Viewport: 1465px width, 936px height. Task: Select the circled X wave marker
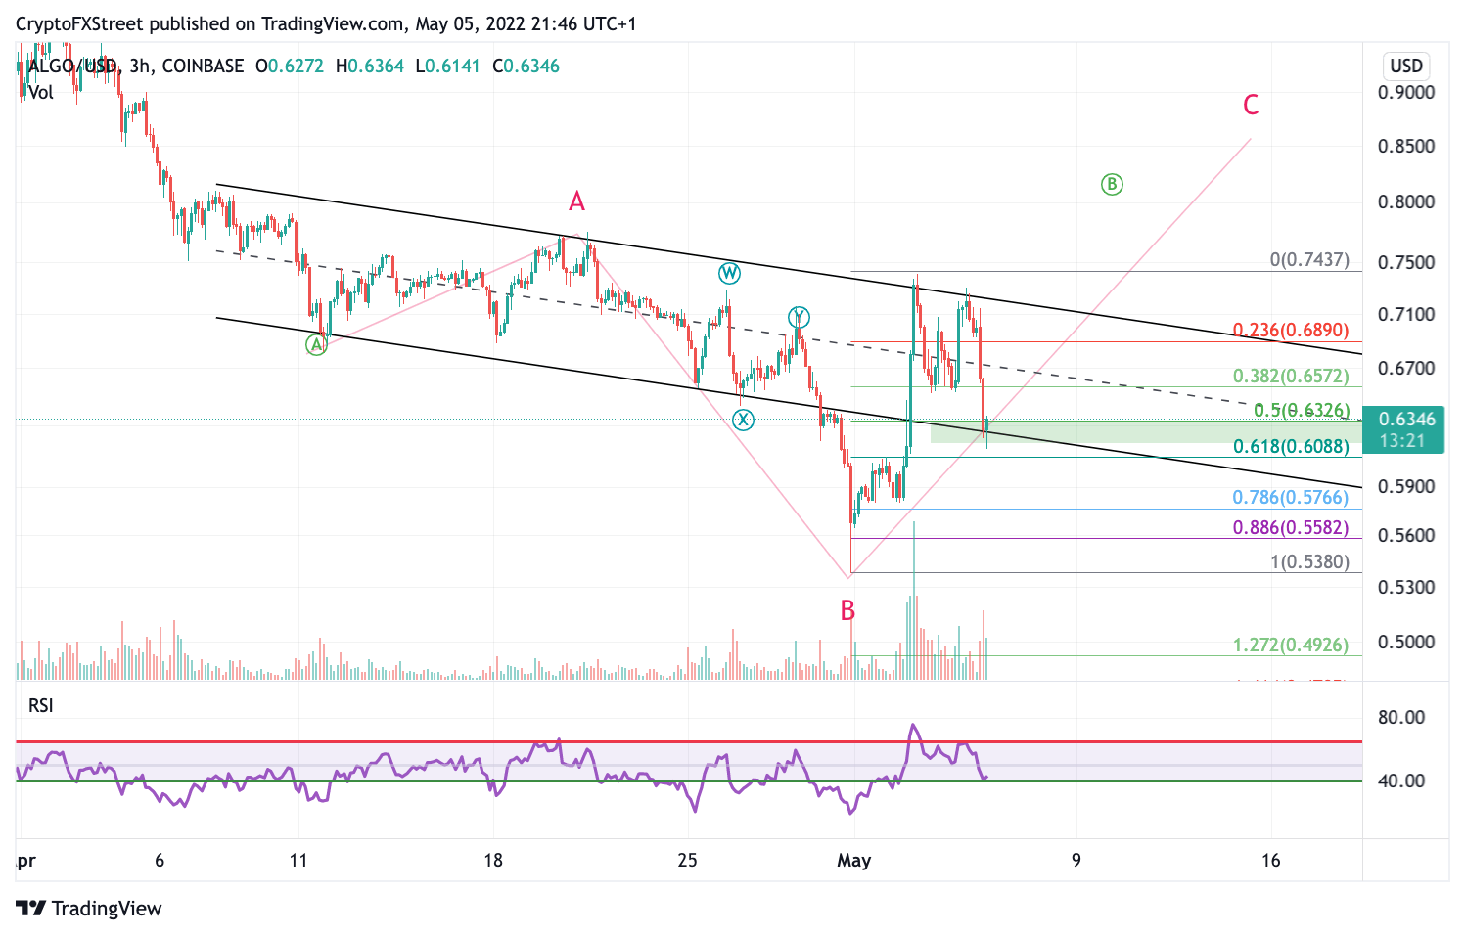[744, 419]
